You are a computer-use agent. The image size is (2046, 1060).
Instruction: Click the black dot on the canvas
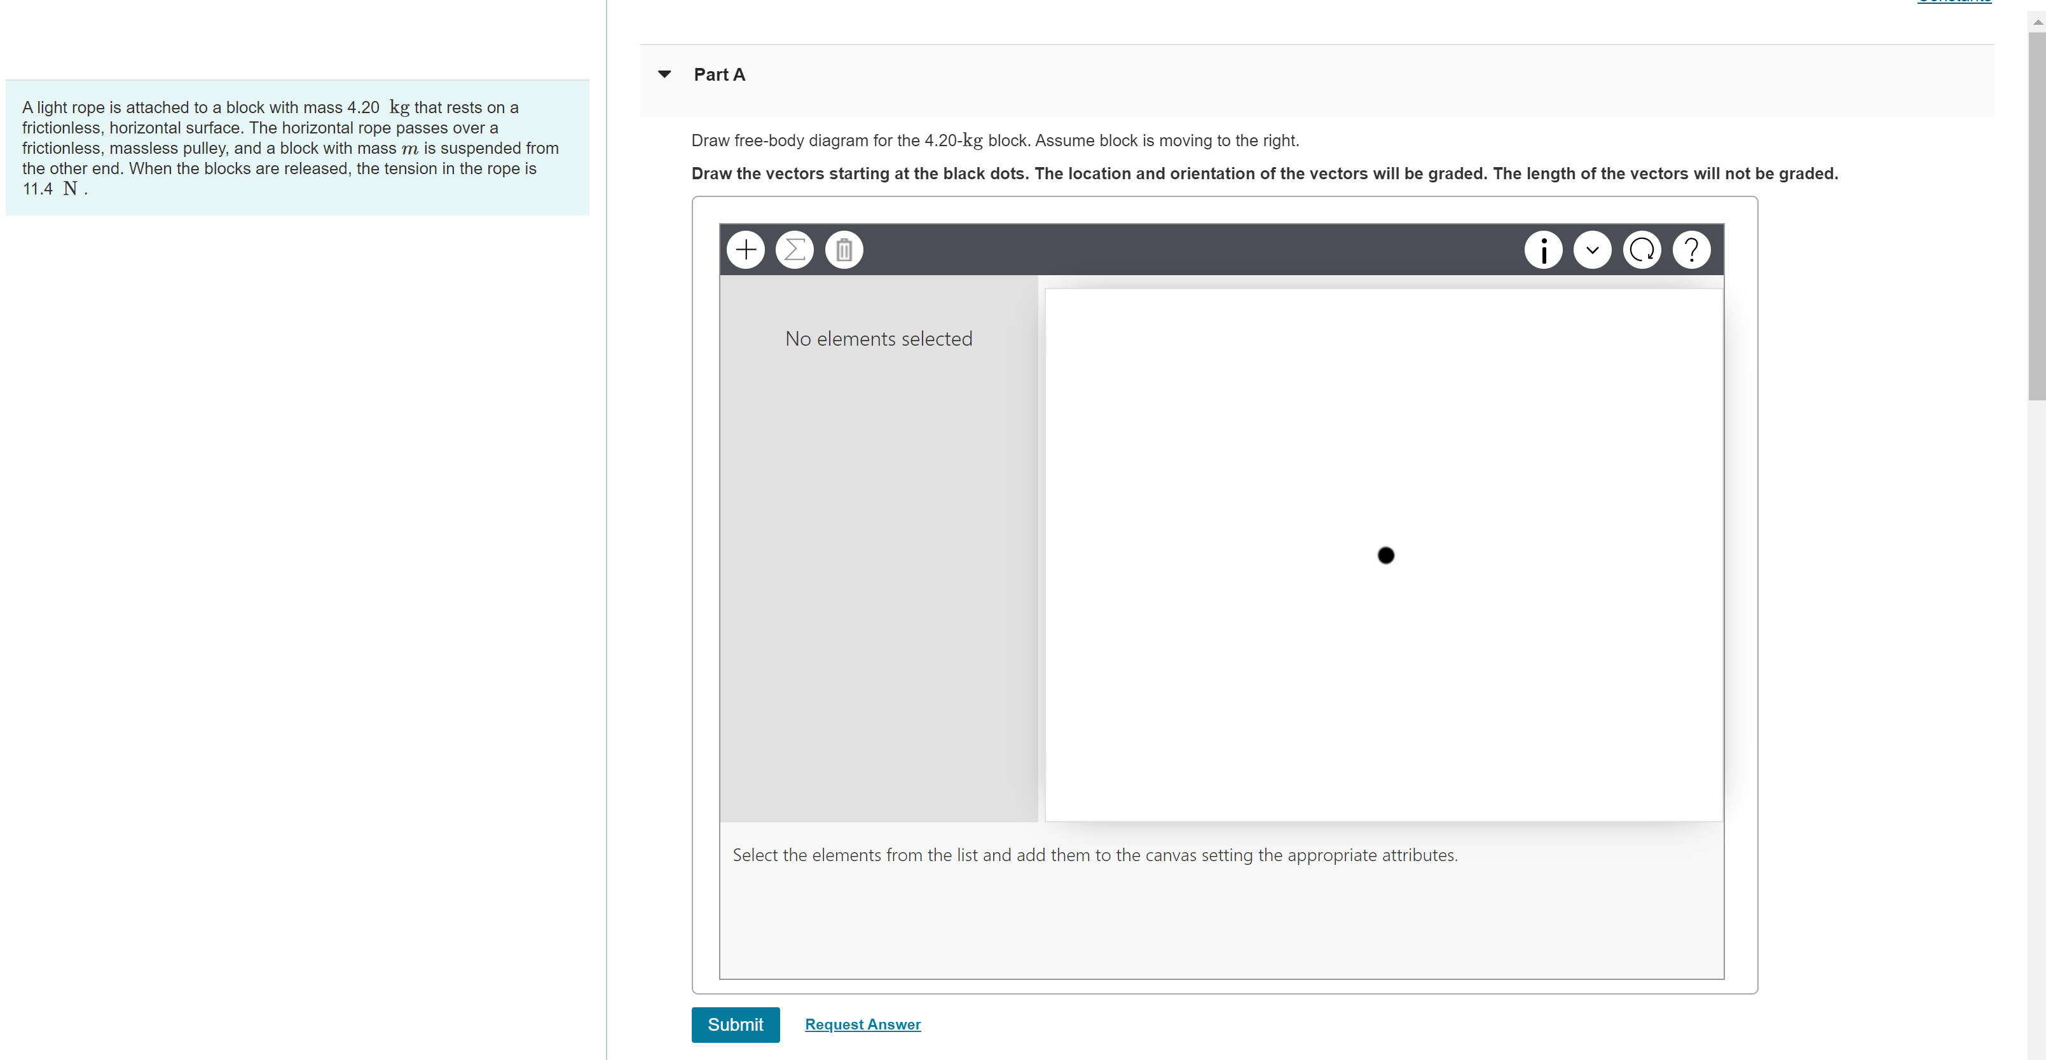click(x=1385, y=555)
